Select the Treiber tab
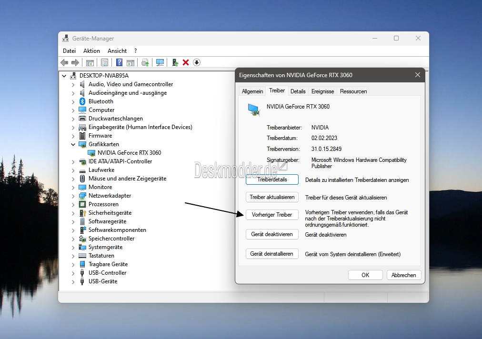 277,90
